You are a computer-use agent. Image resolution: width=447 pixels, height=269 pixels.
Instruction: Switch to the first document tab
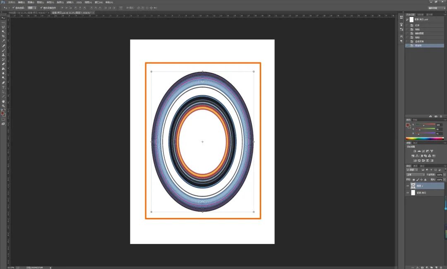click(28, 13)
